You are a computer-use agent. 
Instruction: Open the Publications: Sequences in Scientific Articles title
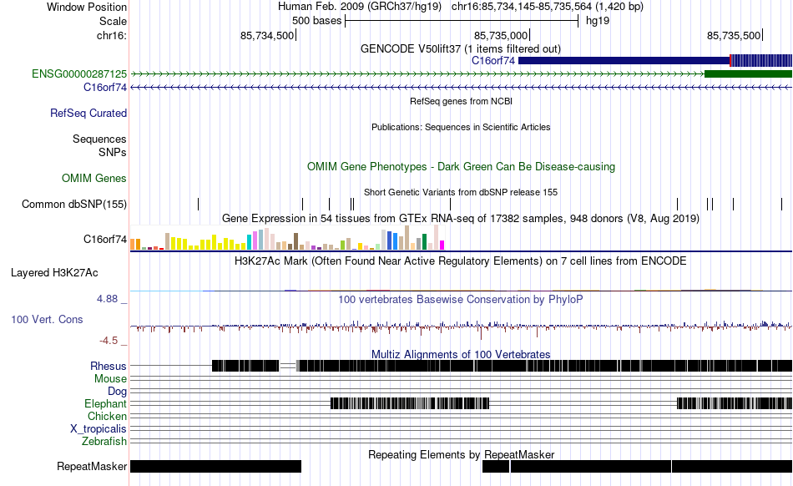coord(460,127)
